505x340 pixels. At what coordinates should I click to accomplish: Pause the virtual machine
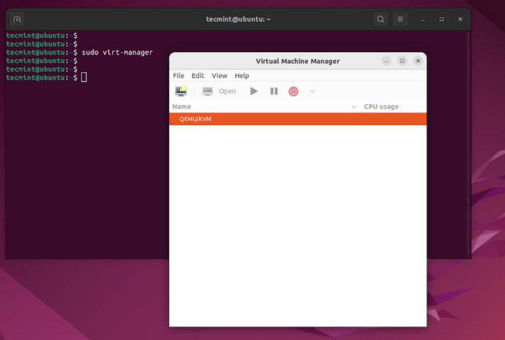[274, 91]
